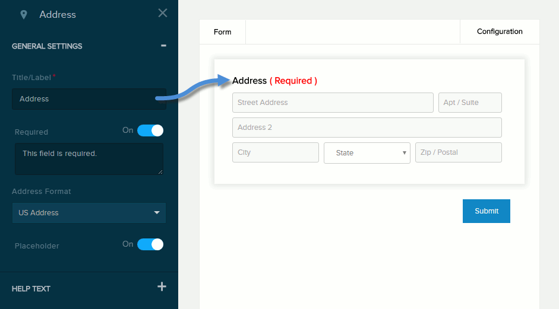Focus the Apt / Suite field
The width and height of the screenshot is (559, 309).
click(x=470, y=103)
